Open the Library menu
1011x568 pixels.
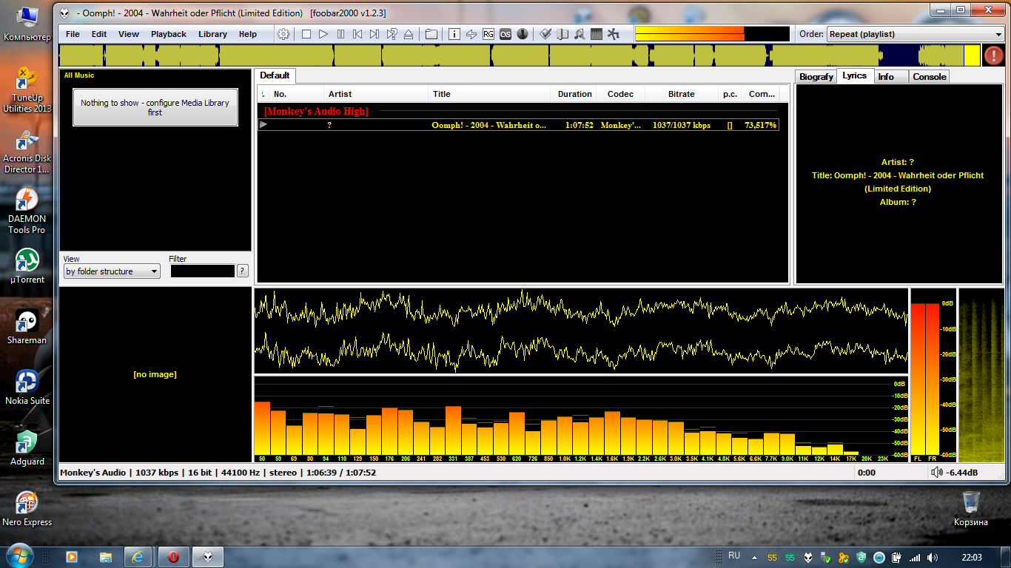pos(212,34)
